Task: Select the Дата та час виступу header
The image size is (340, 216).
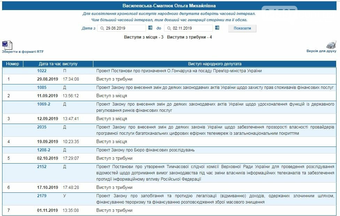Action: click(58, 64)
